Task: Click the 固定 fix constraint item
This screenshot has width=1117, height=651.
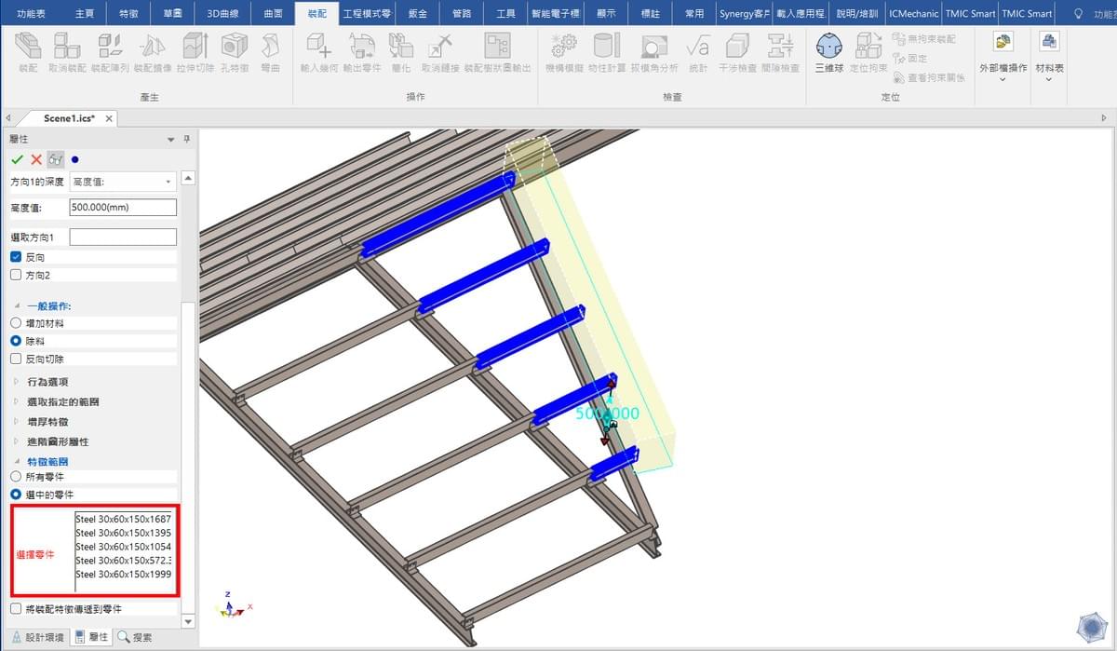Action: click(x=910, y=58)
